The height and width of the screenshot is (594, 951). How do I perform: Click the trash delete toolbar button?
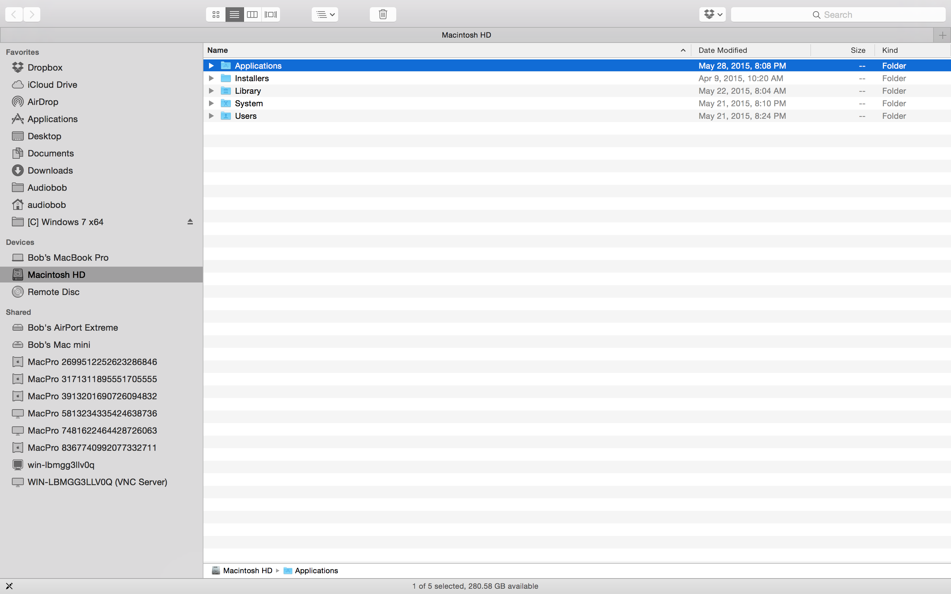point(383,15)
